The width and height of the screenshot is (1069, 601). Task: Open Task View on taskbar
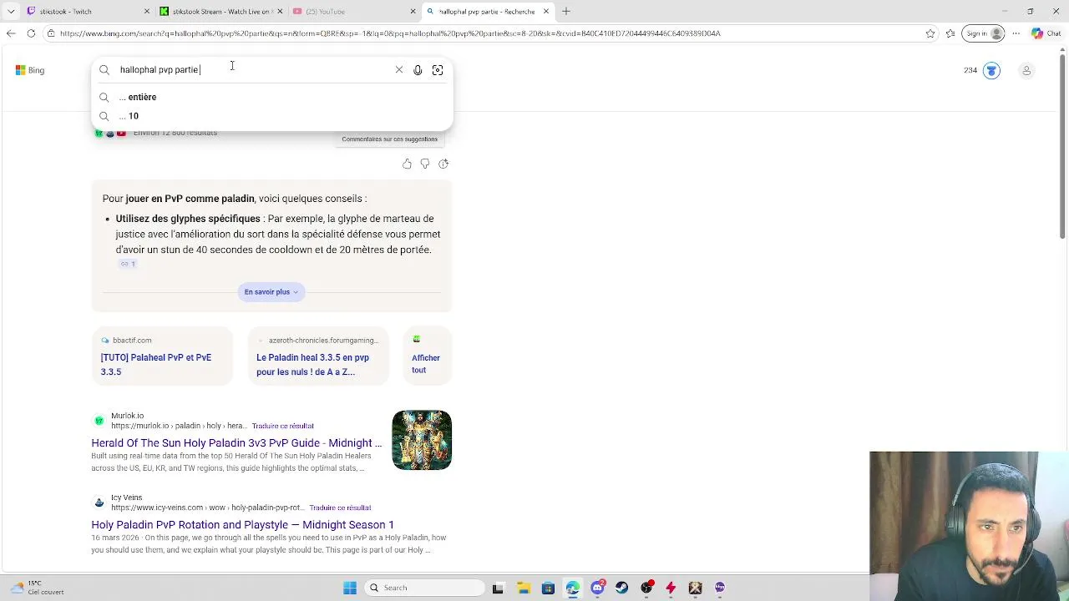(x=499, y=588)
